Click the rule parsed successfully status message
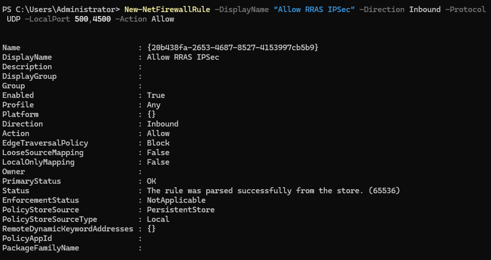The width and height of the screenshot is (491, 260). tap(273, 191)
